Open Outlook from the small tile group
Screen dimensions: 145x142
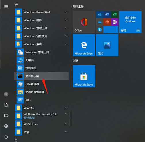[x=100, y=15]
